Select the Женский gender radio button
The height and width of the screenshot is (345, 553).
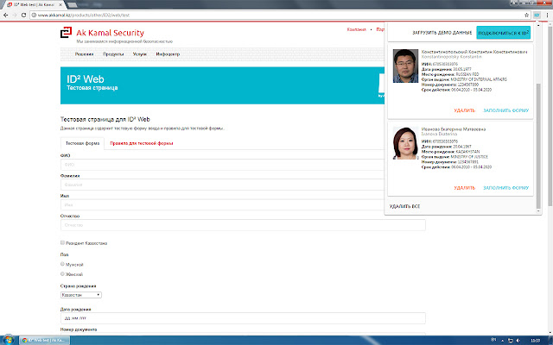[63, 273]
